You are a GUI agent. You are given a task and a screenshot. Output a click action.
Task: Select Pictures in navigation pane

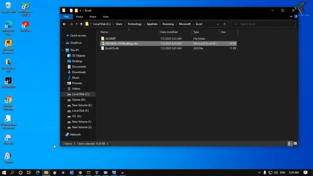(77, 83)
